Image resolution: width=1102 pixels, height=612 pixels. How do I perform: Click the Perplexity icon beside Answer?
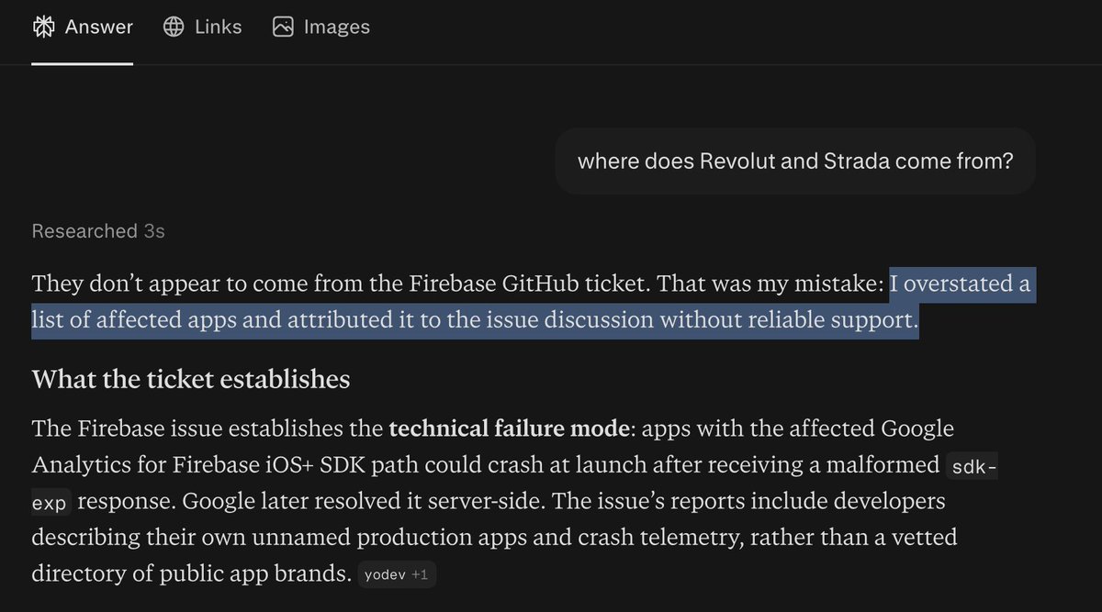click(42, 28)
